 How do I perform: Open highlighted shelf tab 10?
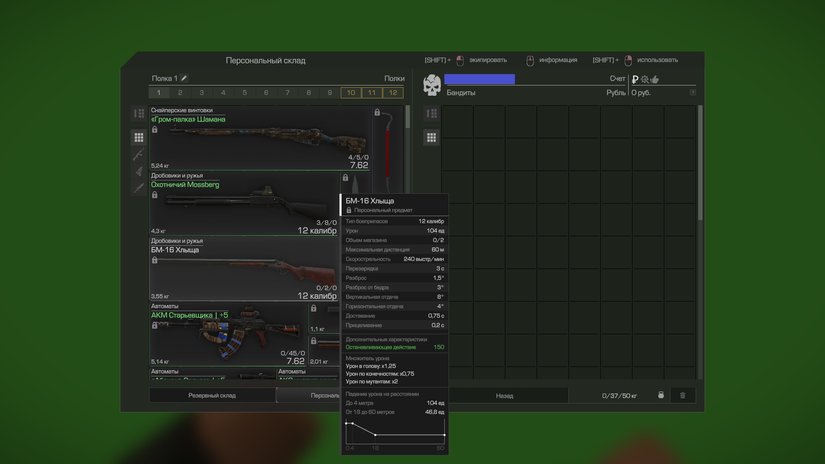coord(351,92)
